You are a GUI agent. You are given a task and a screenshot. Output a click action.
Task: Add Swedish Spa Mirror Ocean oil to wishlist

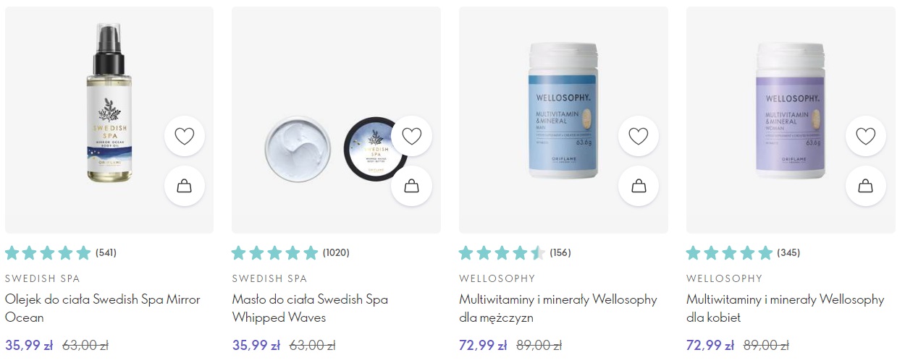(185, 136)
